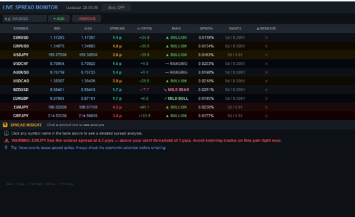Sort by the SYMBOL column header
This screenshot has height=217, width=355.
point(21,28)
